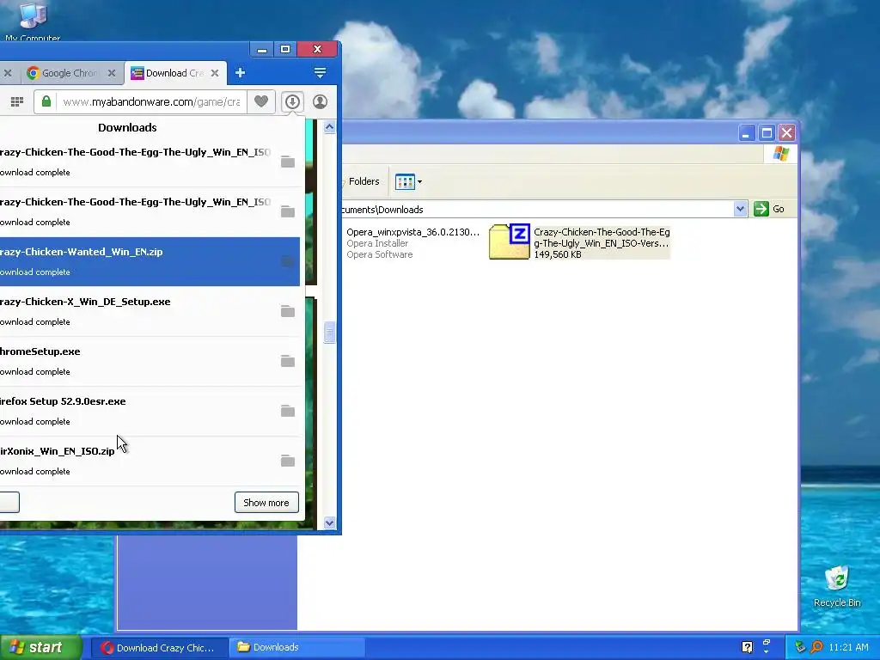This screenshot has height=660, width=880.
Task: Click the Opera page scrollbar thumb
Action: [329, 333]
